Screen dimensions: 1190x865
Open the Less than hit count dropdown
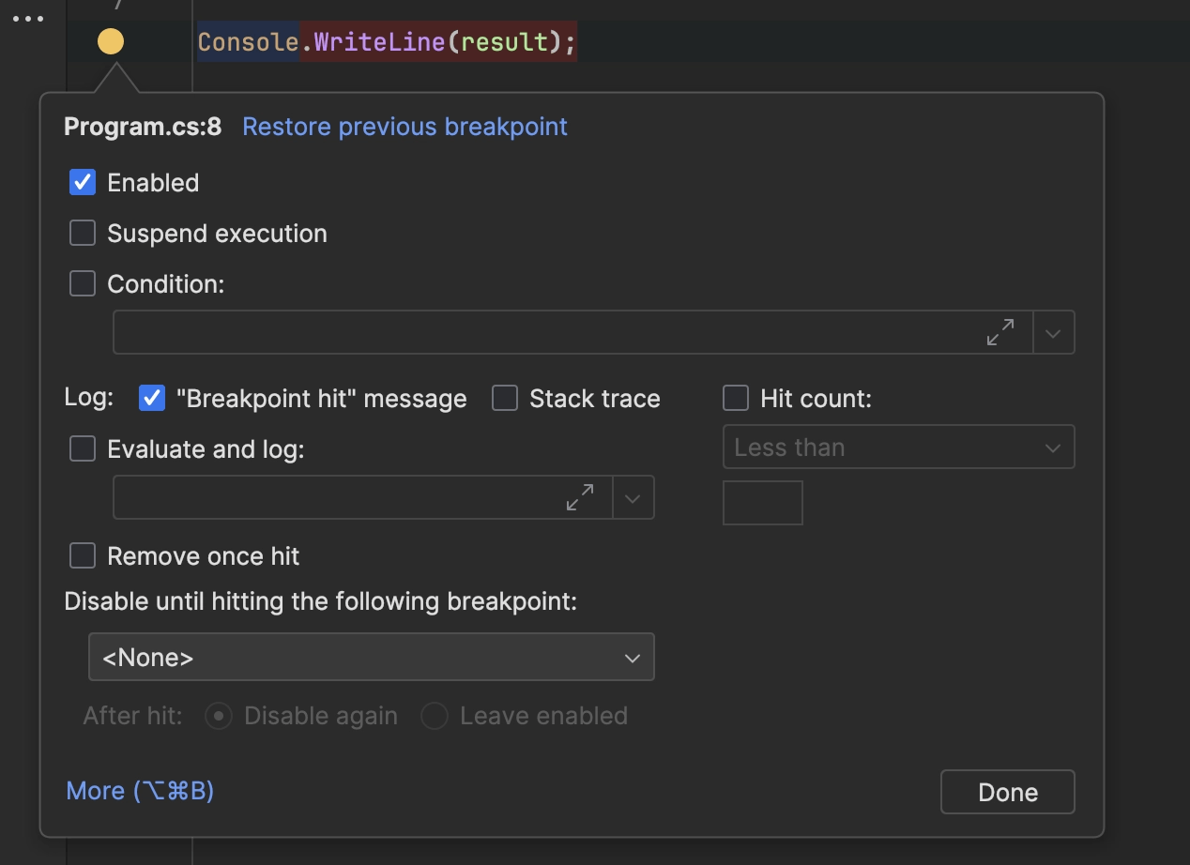[898, 448]
